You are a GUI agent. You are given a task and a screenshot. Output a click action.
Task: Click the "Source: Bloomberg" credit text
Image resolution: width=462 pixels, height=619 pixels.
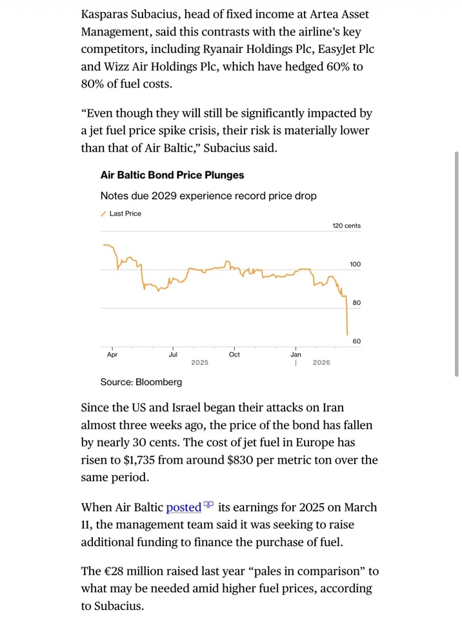click(141, 382)
